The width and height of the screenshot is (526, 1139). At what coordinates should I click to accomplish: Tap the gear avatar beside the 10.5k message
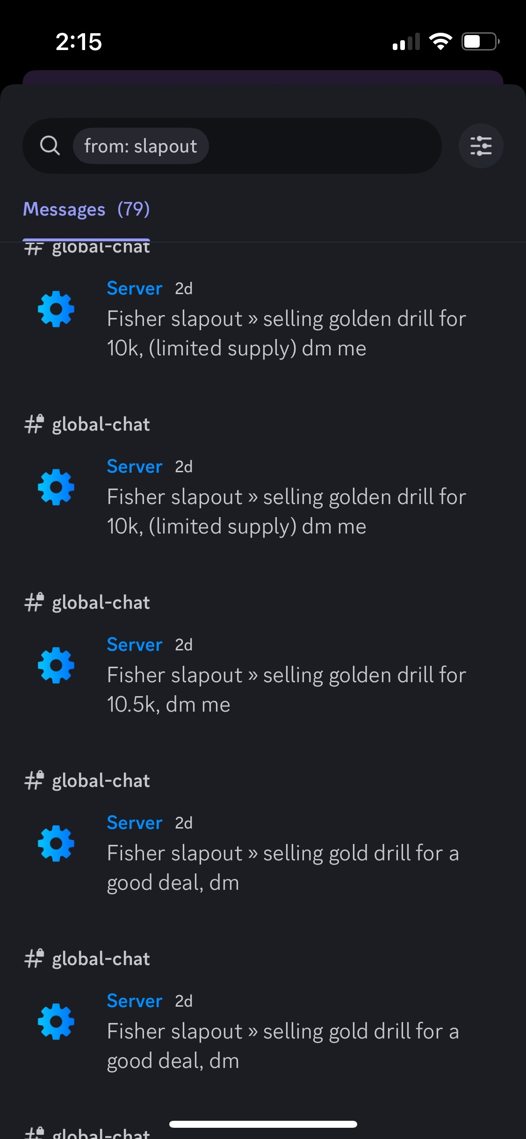[x=56, y=665]
